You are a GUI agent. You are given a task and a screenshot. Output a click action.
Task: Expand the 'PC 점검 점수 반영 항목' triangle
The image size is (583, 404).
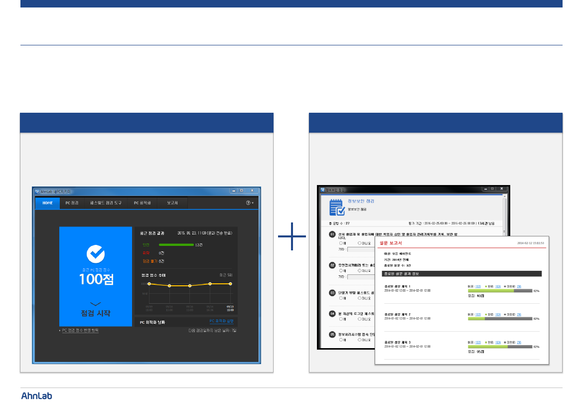(x=60, y=331)
